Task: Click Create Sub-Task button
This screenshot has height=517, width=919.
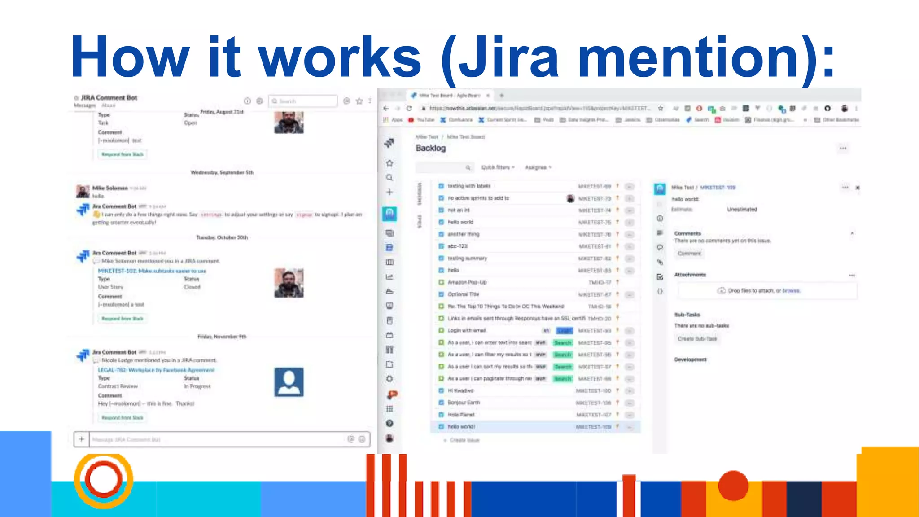Action: point(697,339)
